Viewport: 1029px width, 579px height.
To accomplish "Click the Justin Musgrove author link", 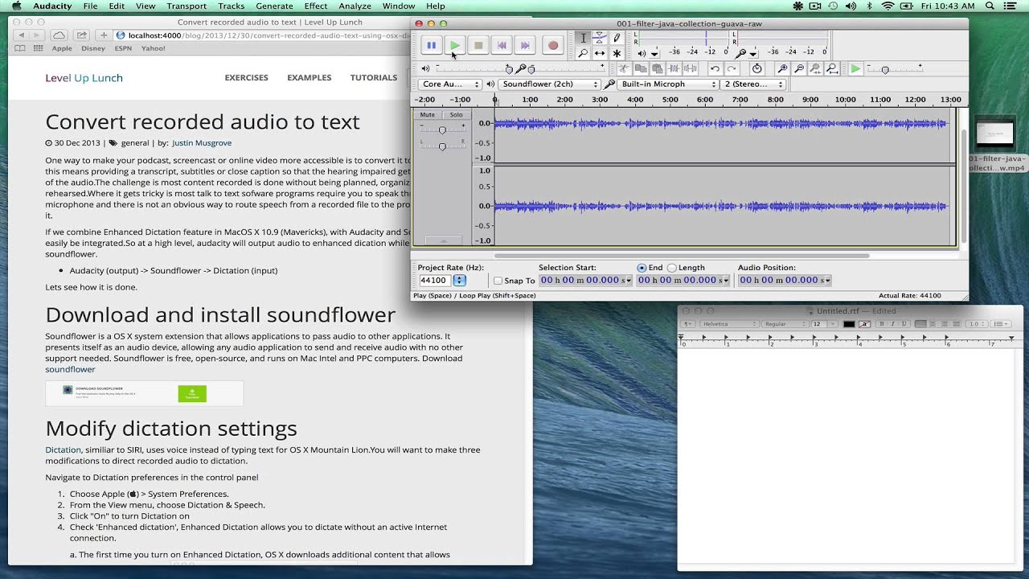I will click(201, 143).
